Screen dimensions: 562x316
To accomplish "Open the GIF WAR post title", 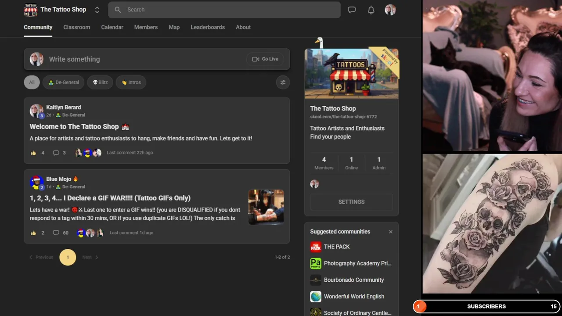I will (x=110, y=198).
